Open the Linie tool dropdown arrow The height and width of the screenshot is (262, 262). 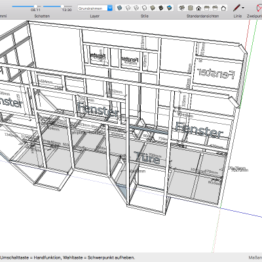tap(243, 8)
